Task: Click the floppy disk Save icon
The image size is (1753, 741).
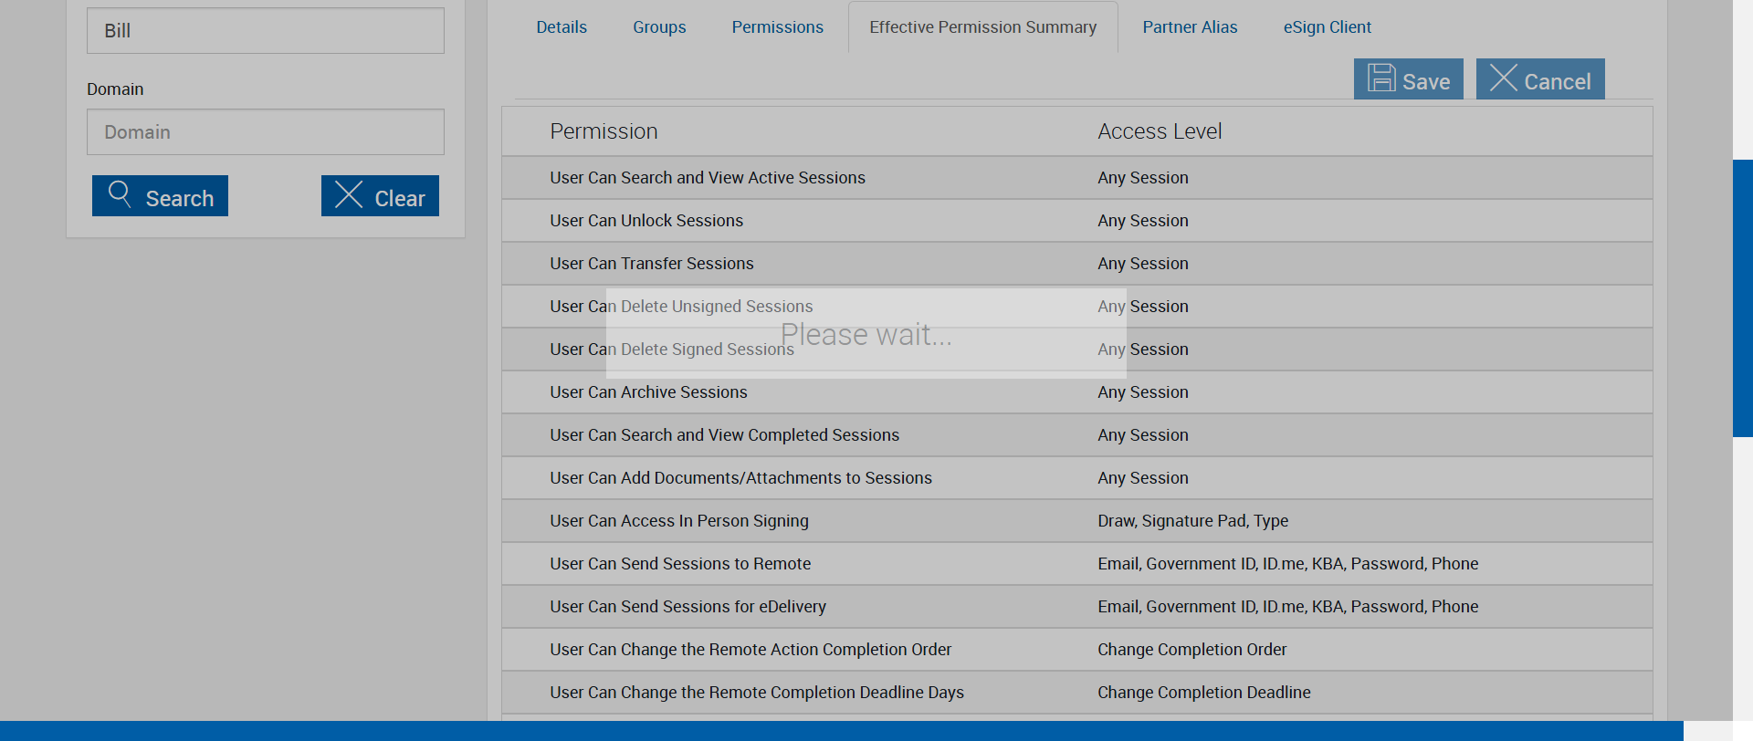Action: coord(1381,78)
